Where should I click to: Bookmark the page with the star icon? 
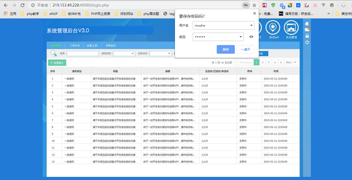pyautogui.click(x=254, y=5)
